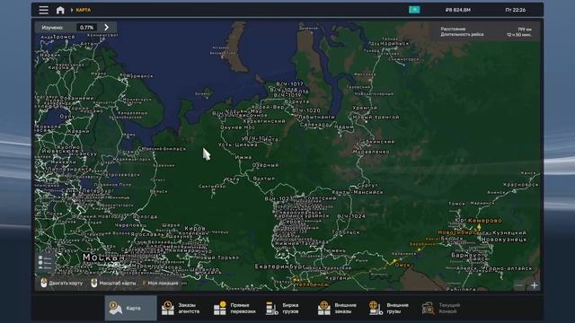Select В/Ч-1020 label on map
The height and width of the screenshot is (323, 575).
pos(306,110)
